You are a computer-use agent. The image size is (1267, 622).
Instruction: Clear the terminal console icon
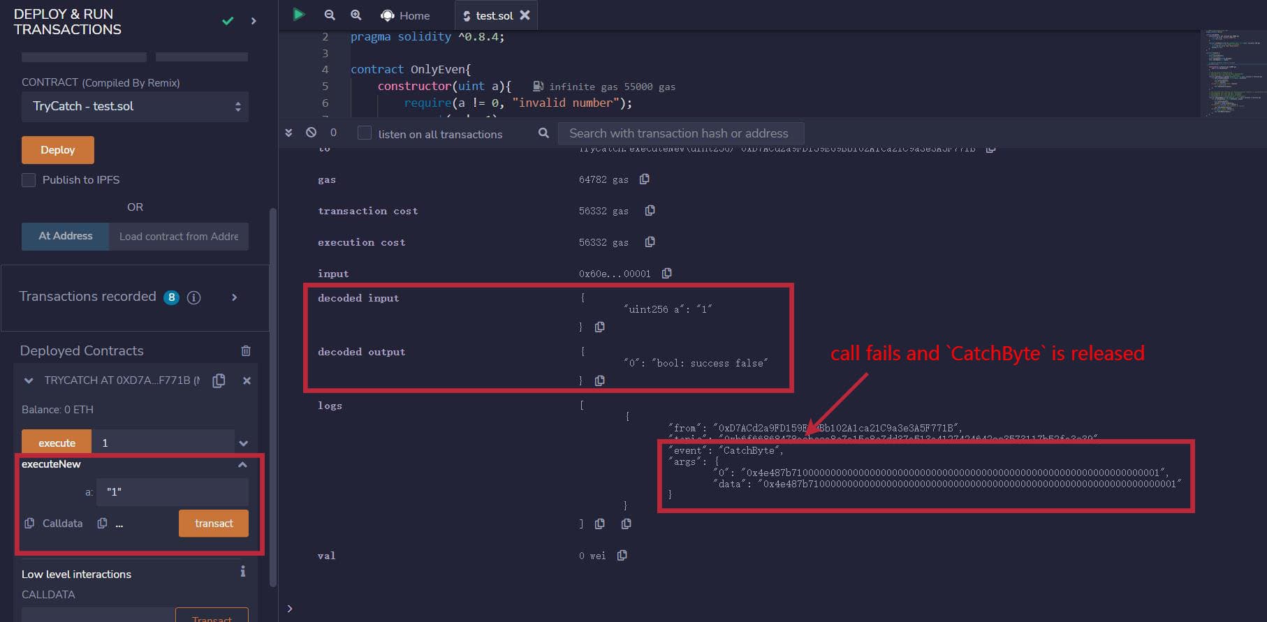[312, 133]
